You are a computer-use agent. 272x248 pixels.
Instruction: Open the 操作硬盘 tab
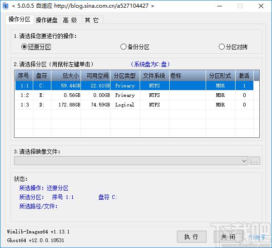point(47,20)
